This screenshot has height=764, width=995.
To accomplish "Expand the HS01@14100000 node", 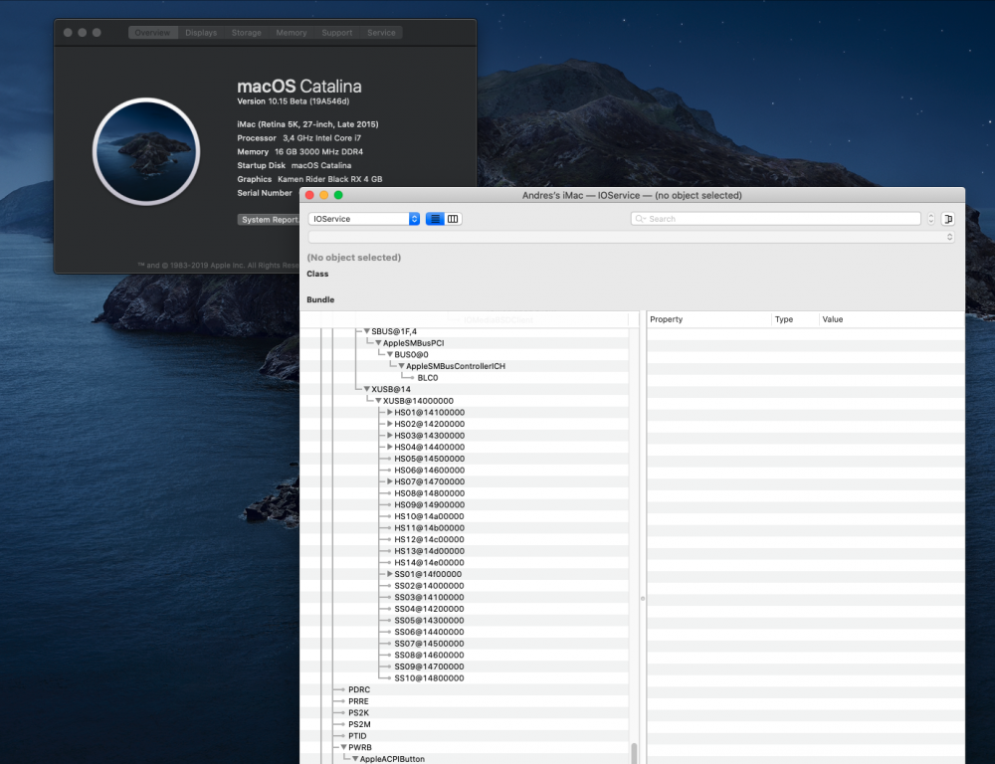I will (390, 412).
